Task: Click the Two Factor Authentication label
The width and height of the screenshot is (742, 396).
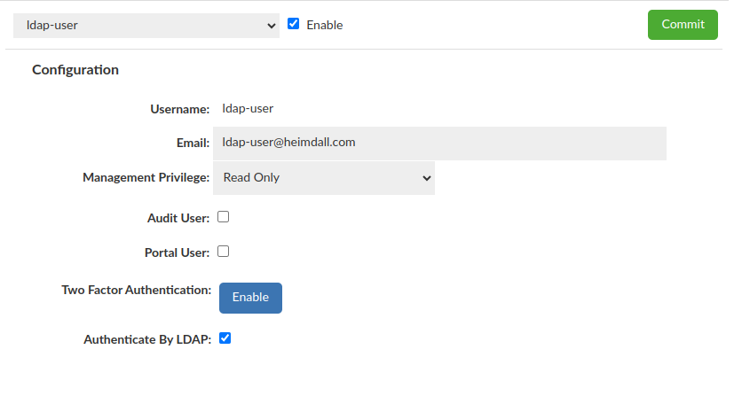Action: pyautogui.click(x=136, y=290)
